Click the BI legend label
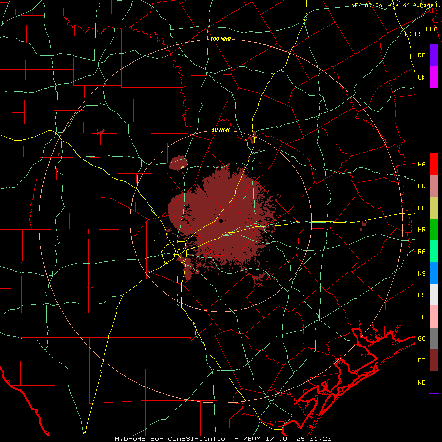 (x=421, y=360)
